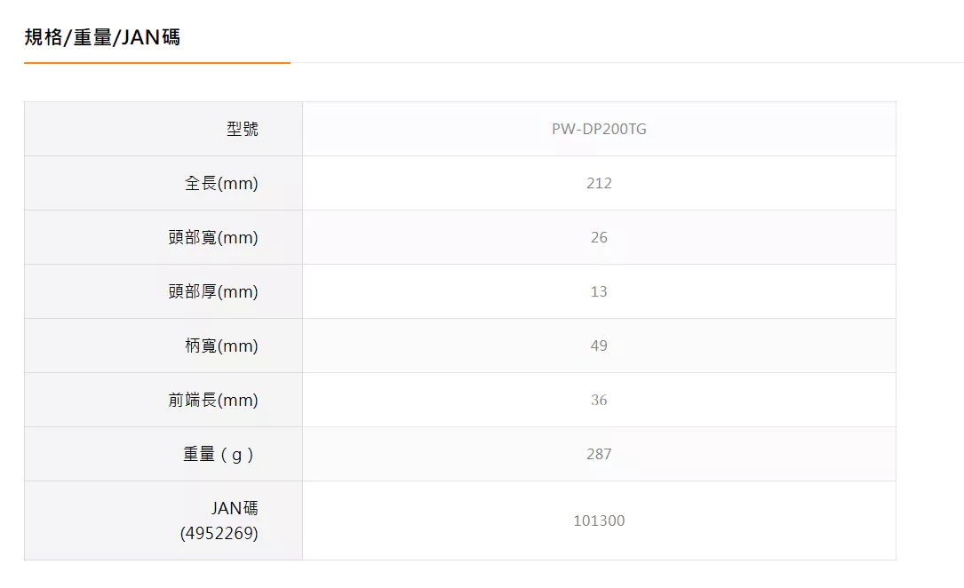
Task: Click the 規格/重量/JAN碼 section heading
Action: [x=102, y=37]
